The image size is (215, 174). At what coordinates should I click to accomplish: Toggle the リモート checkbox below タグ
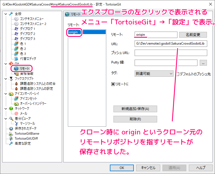113,84
